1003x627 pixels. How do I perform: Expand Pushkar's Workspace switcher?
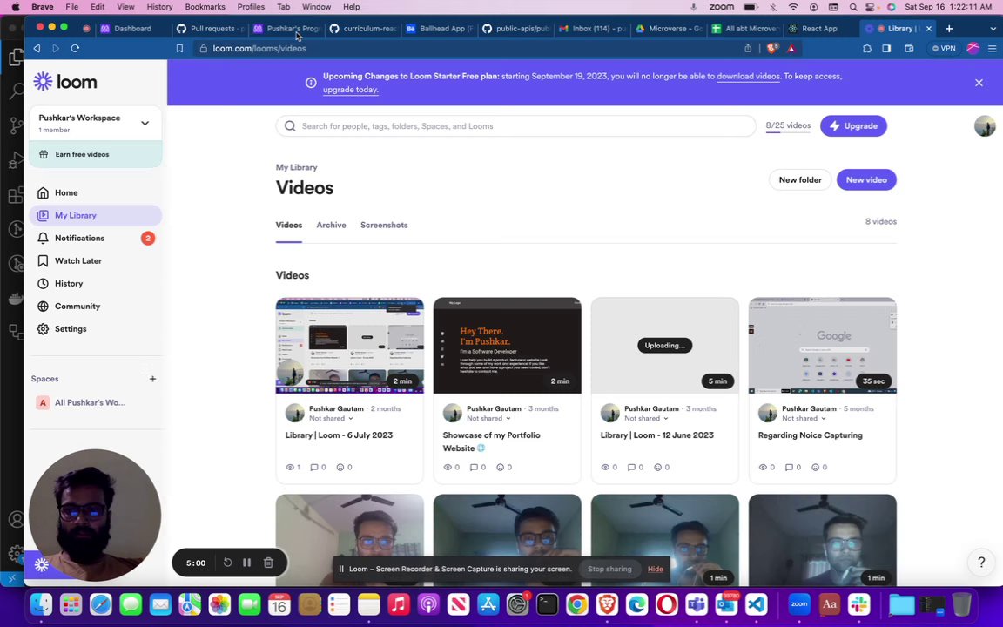[95, 123]
